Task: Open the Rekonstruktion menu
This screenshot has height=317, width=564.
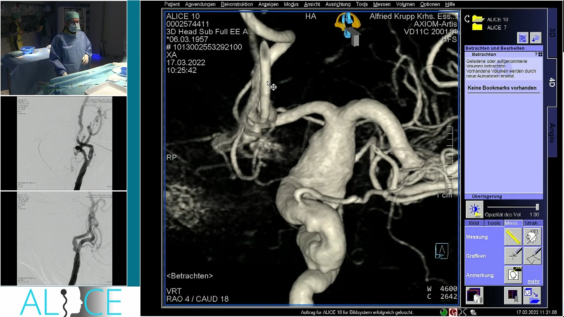Action: [x=237, y=4]
